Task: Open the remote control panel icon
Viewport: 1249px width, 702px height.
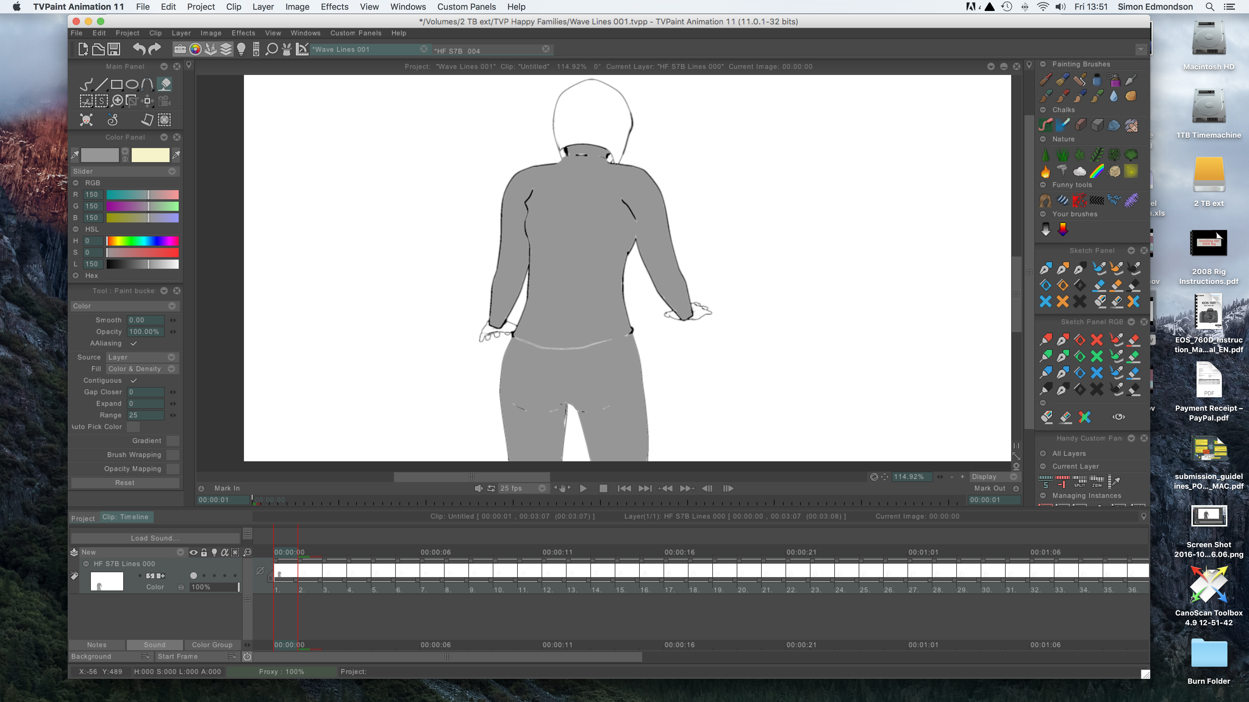Action: 256,49
